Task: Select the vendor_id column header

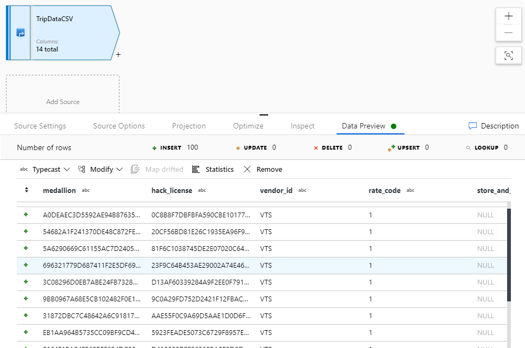Action: click(276, 191)
